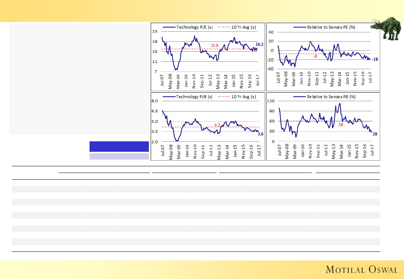Select the -18 end value label
Screen dimensions: 404x279
coord(375,60)
